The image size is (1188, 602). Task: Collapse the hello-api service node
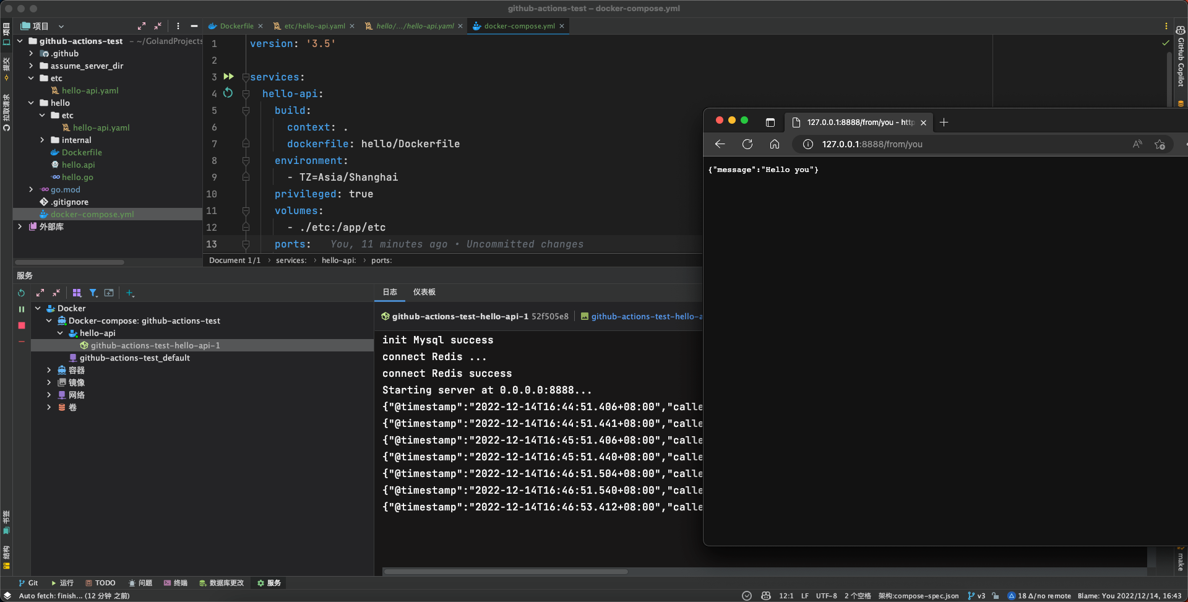click(x=60, y=333)
